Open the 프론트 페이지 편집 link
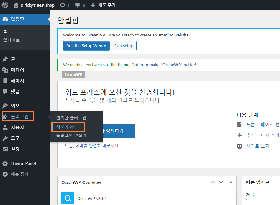The height and width of the screenshot is (205, 280). click(263, 124)
